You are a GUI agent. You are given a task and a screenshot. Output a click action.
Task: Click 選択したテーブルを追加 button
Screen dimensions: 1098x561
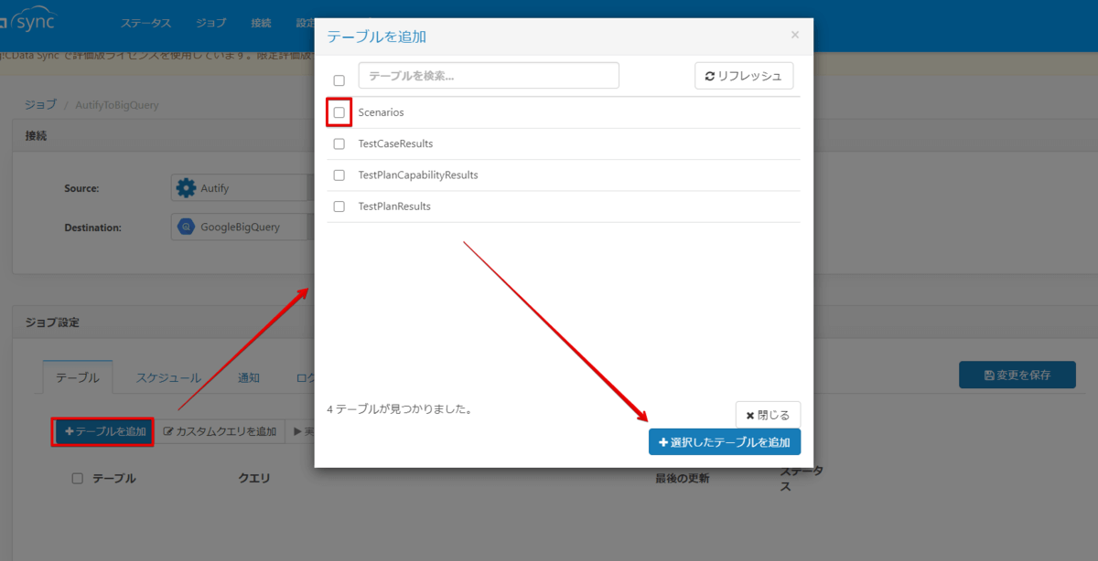coord(725,442)
